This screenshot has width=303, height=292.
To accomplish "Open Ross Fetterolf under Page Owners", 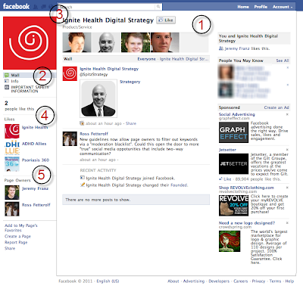I will point(36,205).
